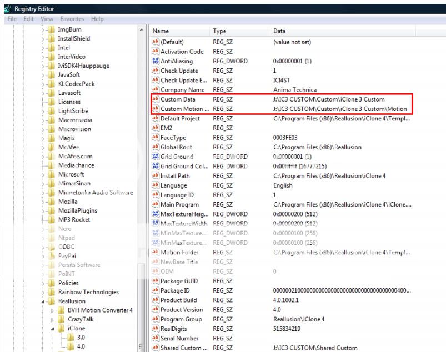Click the Product Version string icon
The image size is (446, 352).
pos(156,310)
